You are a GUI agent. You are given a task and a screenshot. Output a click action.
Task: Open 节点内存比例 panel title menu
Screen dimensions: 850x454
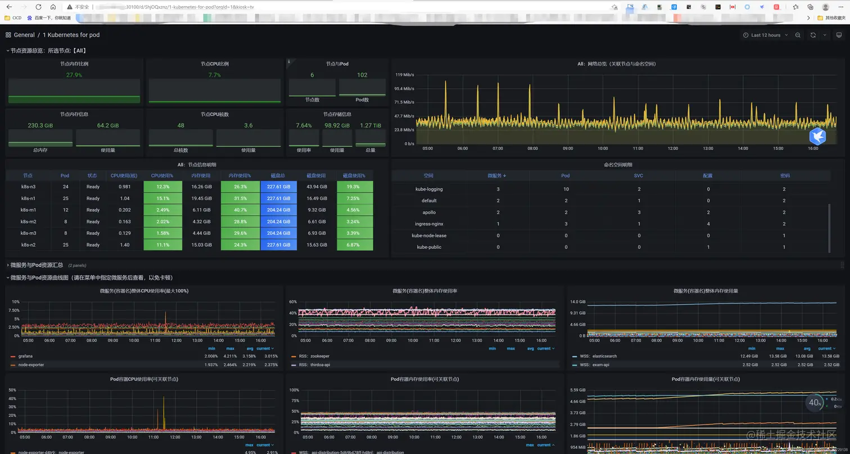click(x=74, y=64)
